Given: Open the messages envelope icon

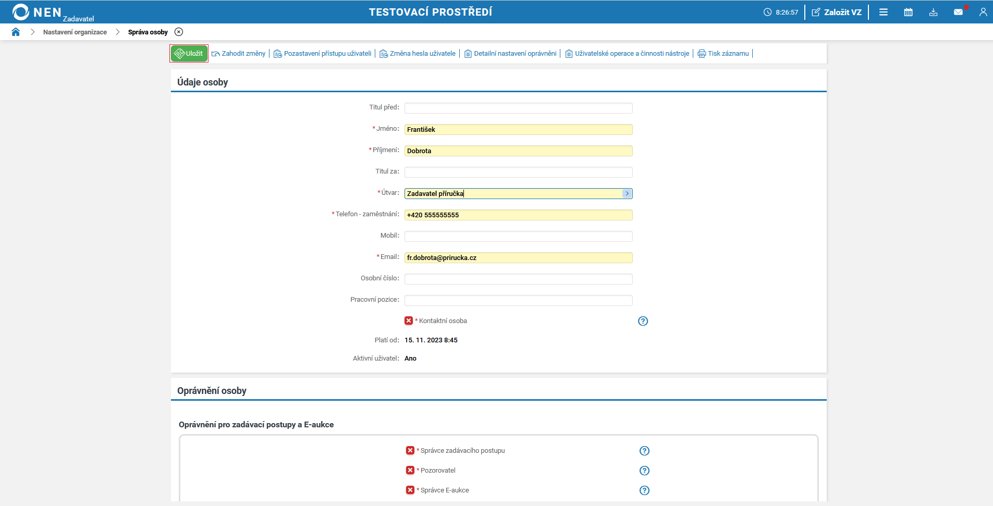Looking at the screenshot, I should pyautogui.click(x=959, y=12).
